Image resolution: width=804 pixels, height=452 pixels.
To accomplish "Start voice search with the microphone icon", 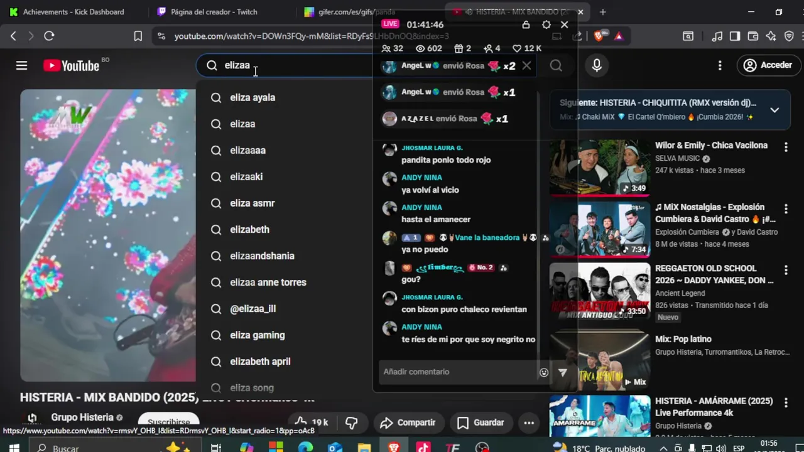I will tap(597, 65).
